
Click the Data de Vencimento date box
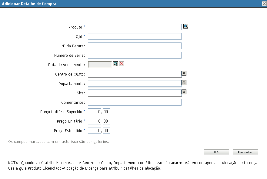100,64
